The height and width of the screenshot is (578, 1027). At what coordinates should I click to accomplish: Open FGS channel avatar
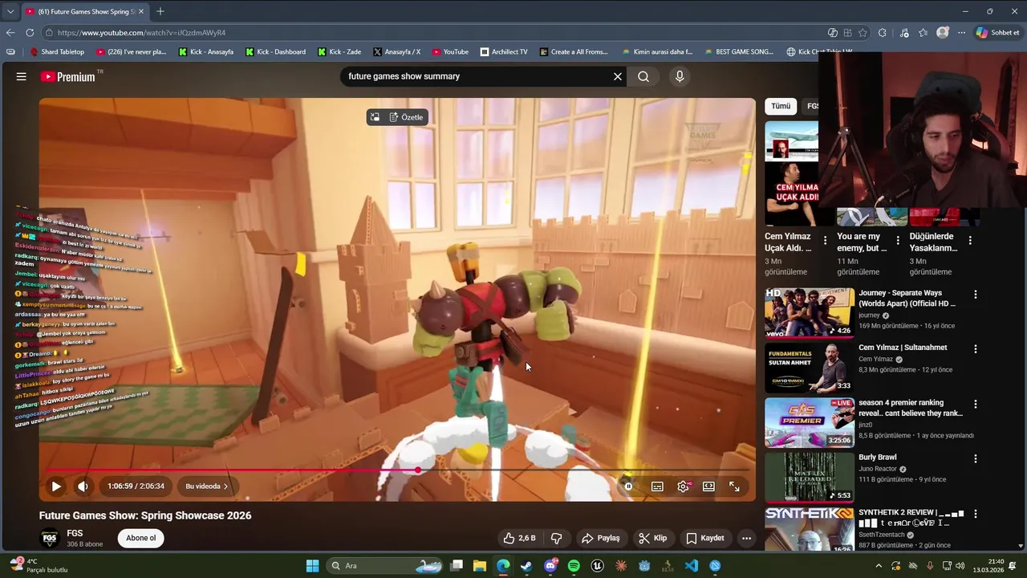click(50, 538)
